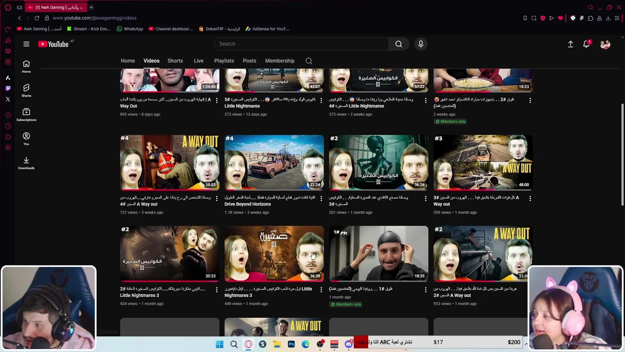Viewport: 625px width, 352px height.
Task: Go to Home in the sidebar
Action: (x=26, y=66)
